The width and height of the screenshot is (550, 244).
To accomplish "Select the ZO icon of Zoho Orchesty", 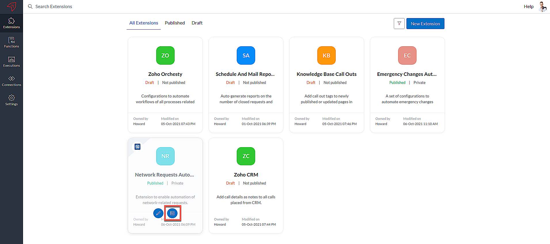I will pos(165,55).
